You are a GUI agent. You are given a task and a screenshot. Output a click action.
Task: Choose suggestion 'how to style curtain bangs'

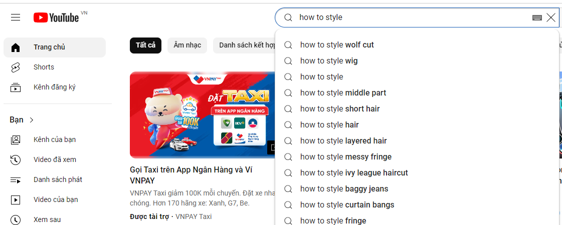point(417,204)
